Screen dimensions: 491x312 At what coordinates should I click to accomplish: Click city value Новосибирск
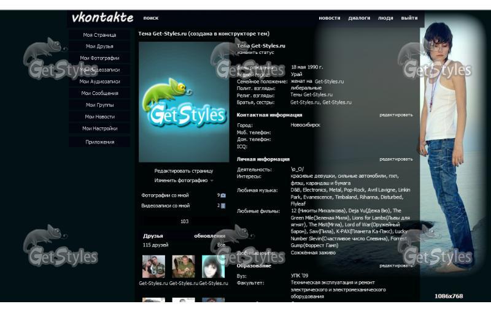[x=305, y=124]
